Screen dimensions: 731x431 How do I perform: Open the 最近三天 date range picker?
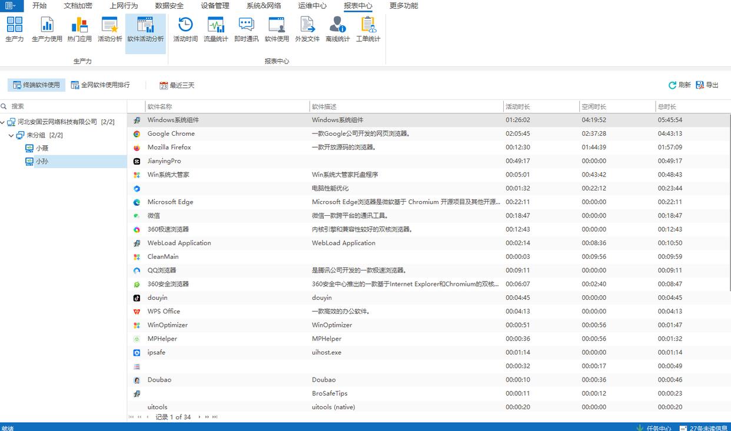coord(177,86)
